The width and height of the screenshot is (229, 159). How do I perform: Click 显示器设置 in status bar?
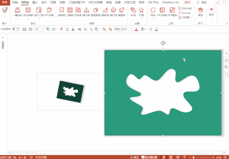(149, 157)
